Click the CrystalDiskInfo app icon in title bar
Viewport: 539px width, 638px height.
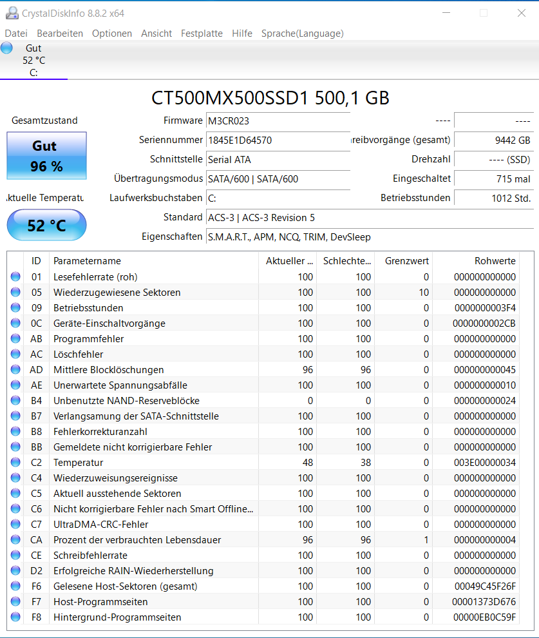pos(12,13)
